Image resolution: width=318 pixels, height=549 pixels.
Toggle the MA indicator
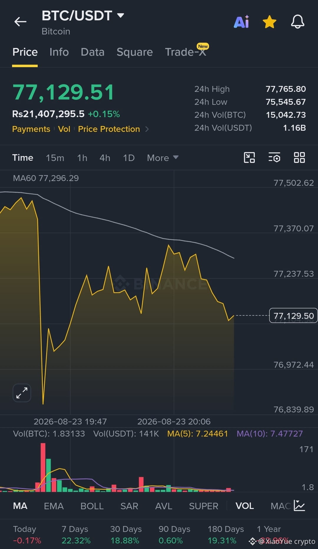coord(20,506)
